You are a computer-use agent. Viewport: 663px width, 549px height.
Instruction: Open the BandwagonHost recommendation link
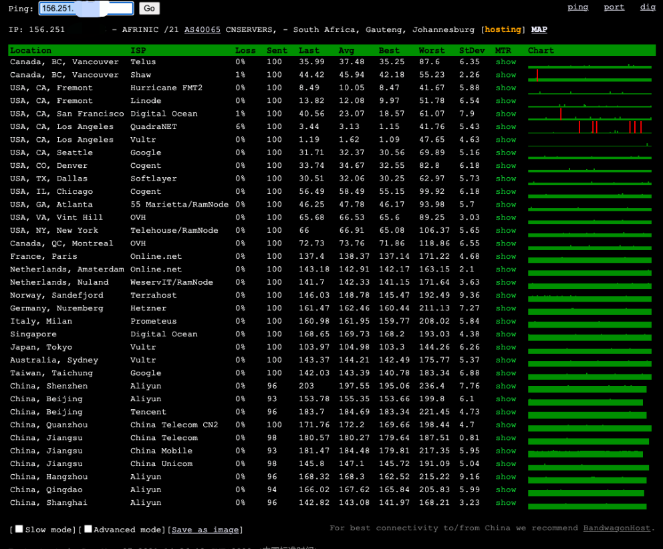[616, 528]
